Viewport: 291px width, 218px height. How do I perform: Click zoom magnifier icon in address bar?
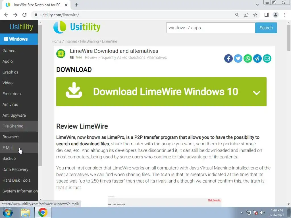(x=237, y=15)
